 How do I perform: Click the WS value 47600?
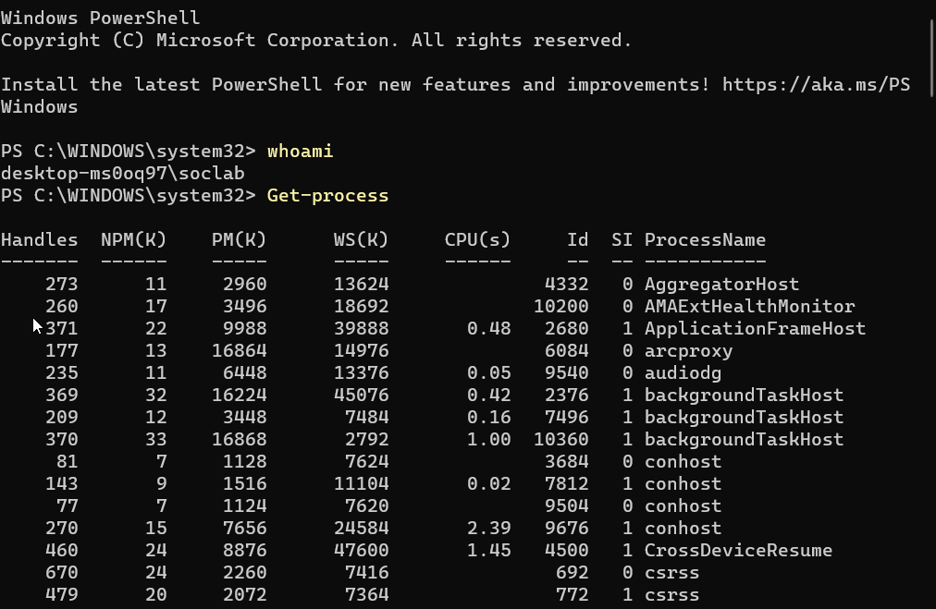click(x=361, y=550)
